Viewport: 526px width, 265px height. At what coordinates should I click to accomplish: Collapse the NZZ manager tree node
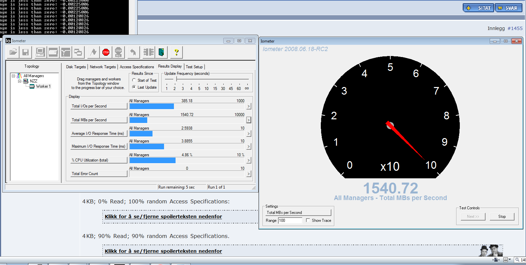point(19,81)
